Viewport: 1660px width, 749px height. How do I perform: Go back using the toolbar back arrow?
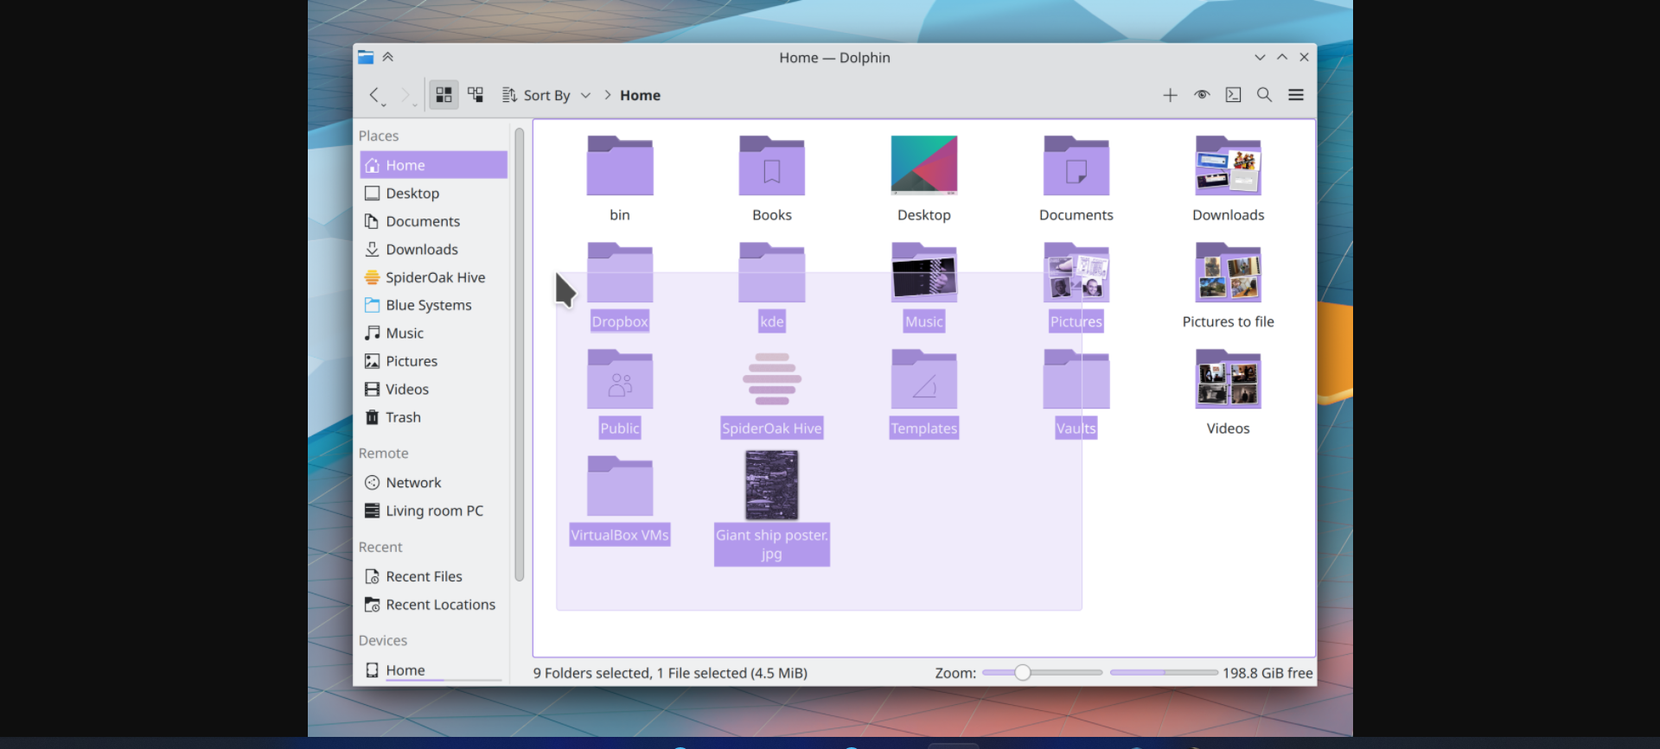(374, 95)
